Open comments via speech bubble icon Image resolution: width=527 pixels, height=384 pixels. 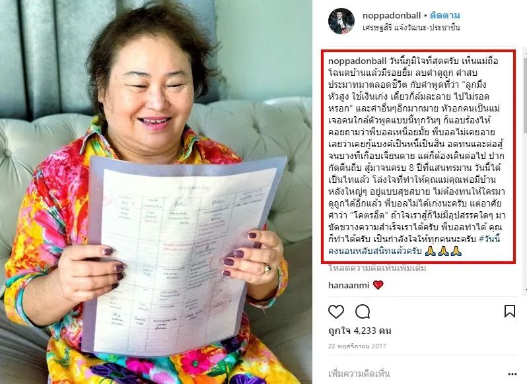(x=363, y=312)
